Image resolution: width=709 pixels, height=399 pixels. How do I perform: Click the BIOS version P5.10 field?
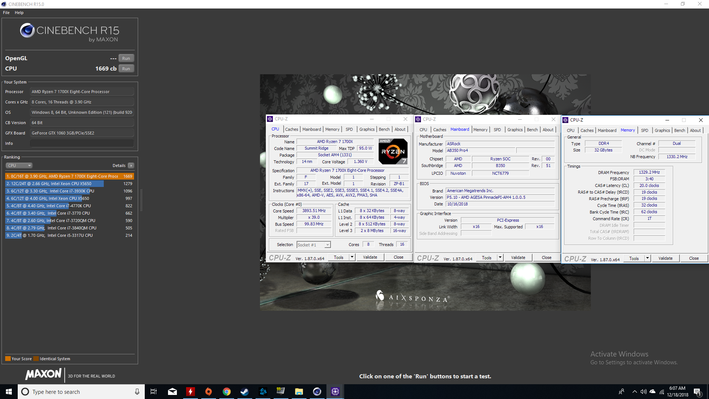pos(500,197)
